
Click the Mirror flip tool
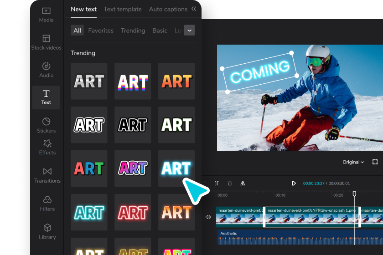point(243,183)
